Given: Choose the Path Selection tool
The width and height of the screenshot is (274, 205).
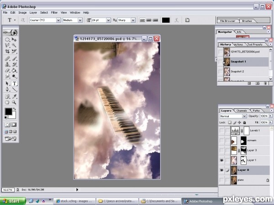Looking at the screenshot, I should click(x=7, y=83).
